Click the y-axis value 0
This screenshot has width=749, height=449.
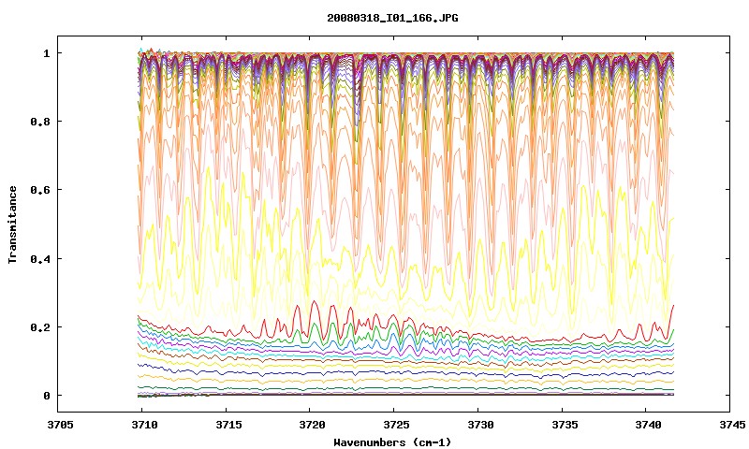click(x=46, y=396)
